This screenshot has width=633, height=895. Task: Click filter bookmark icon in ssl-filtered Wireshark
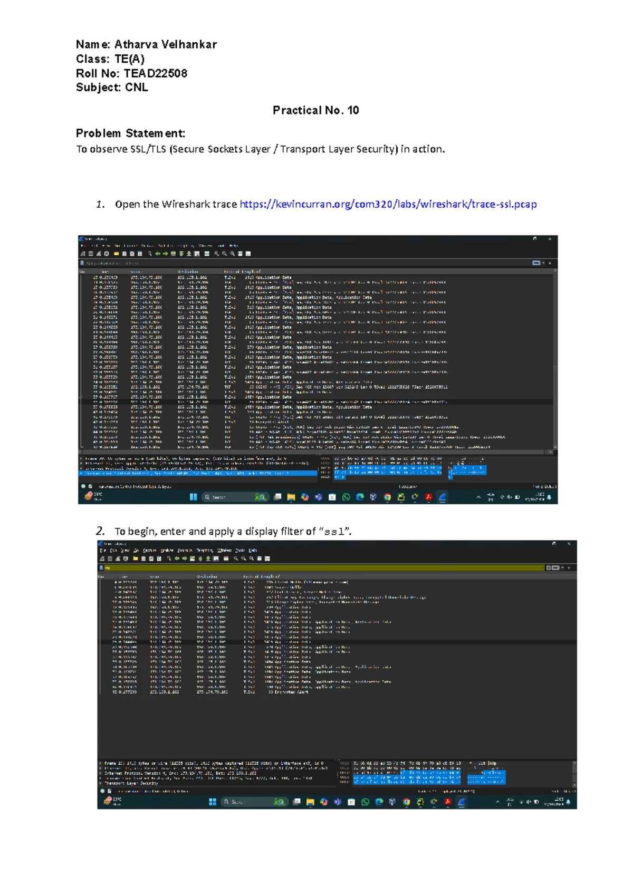click(x=101, y=568)
